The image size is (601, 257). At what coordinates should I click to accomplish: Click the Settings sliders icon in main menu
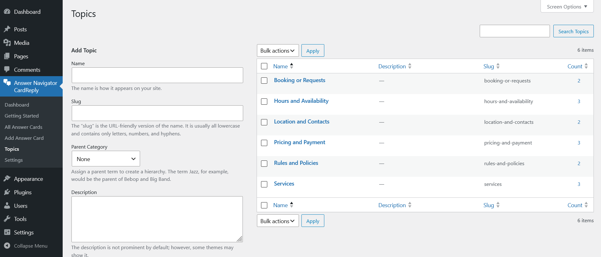7,232
